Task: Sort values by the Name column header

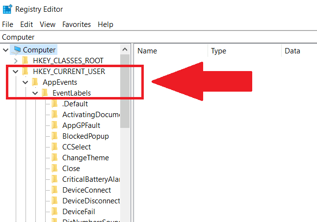Action: point(147,51)
